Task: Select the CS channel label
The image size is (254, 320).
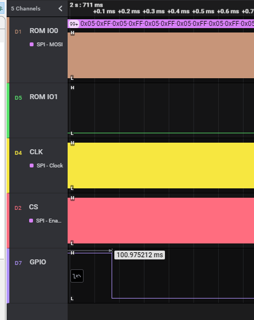Action: tap(34, 207)
